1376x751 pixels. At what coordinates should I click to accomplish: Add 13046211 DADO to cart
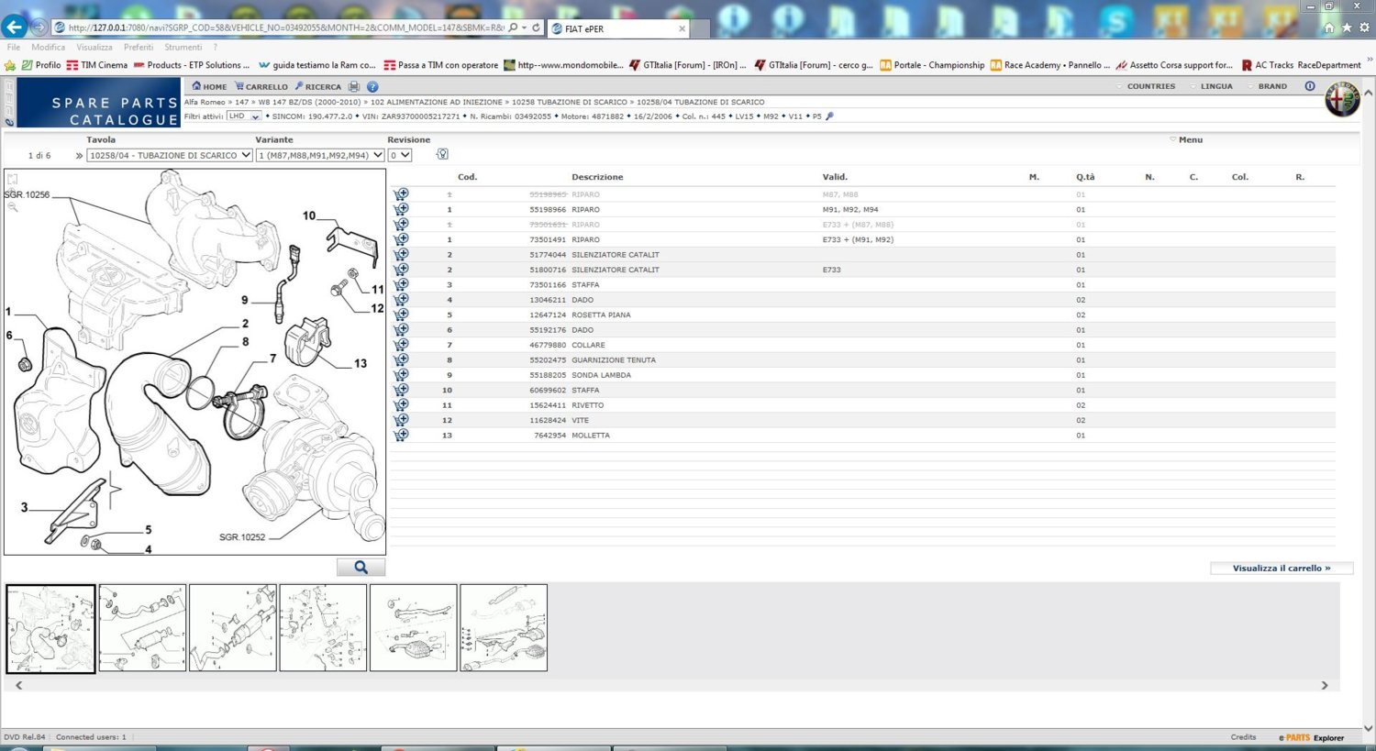[401, 299]
